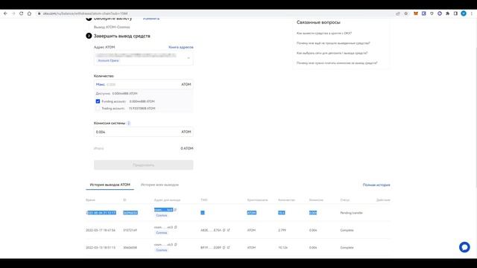Click the '10.126' amount cell
Viewport: 477px width, 268px height.
(283, 248)
